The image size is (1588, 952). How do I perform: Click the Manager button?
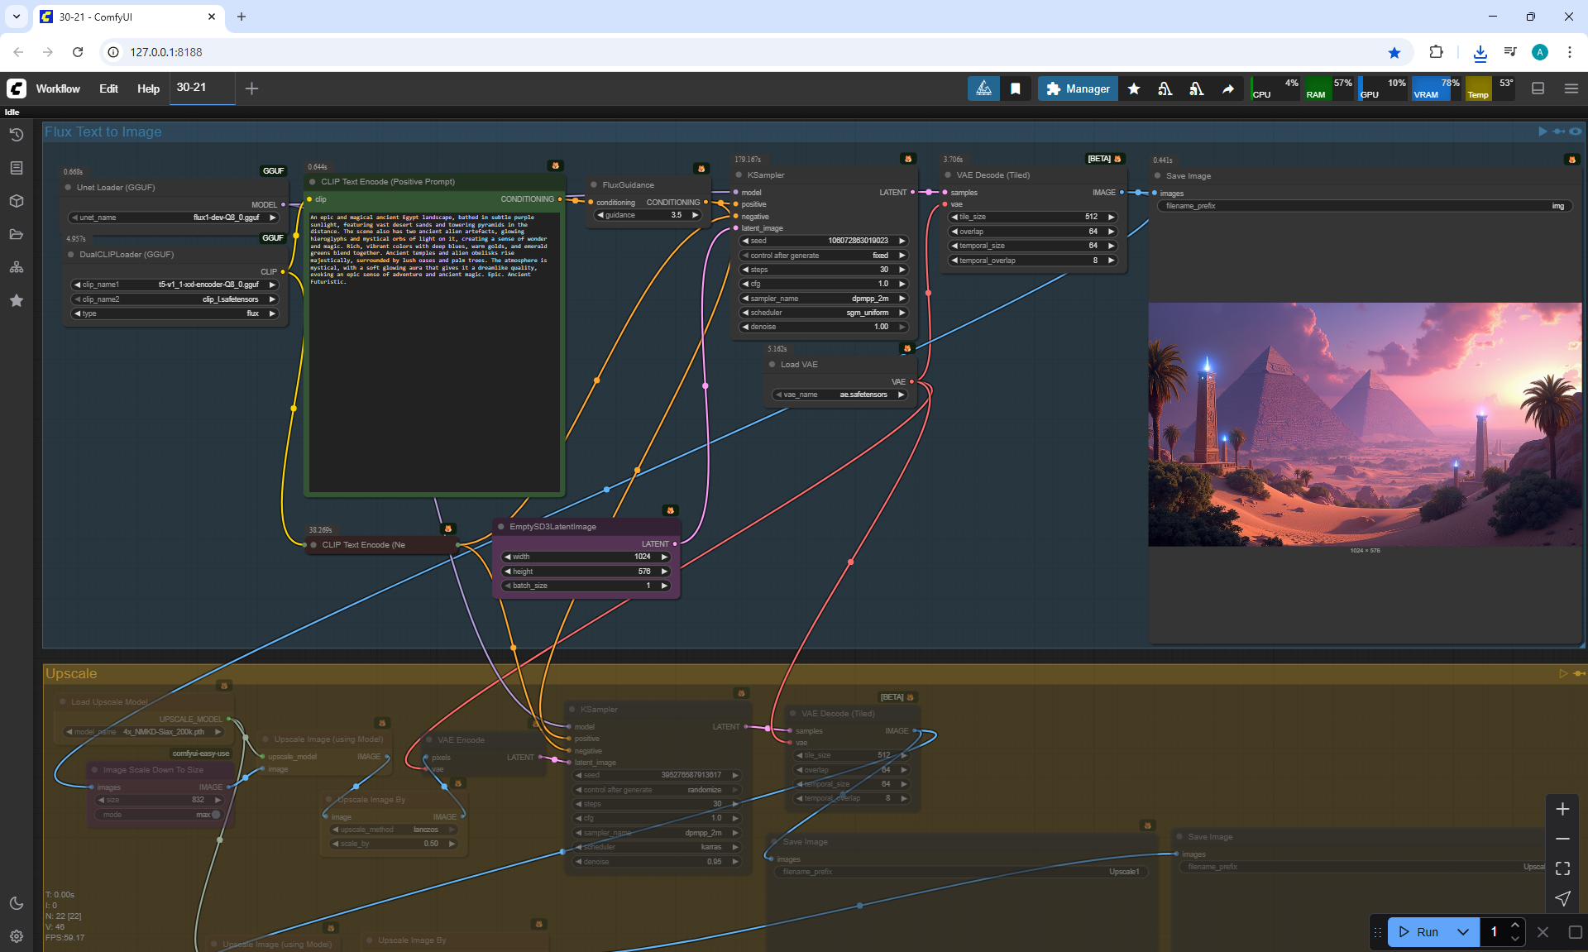click(x=1078, y=89)
